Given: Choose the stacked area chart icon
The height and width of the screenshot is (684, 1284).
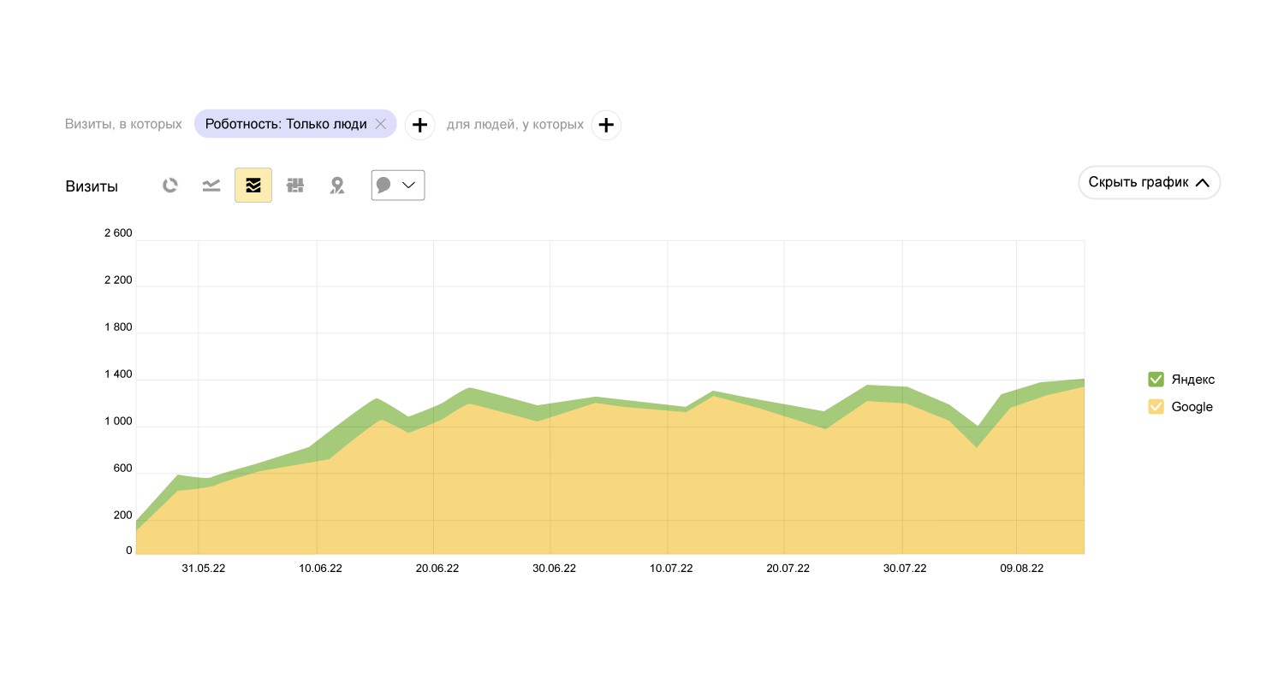Looking at the screenshot, I should click(253, 186).
